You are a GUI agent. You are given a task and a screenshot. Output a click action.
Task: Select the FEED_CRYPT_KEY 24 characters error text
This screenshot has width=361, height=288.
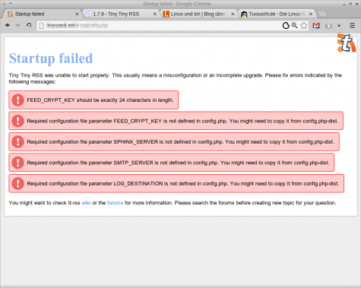point(100,100)
